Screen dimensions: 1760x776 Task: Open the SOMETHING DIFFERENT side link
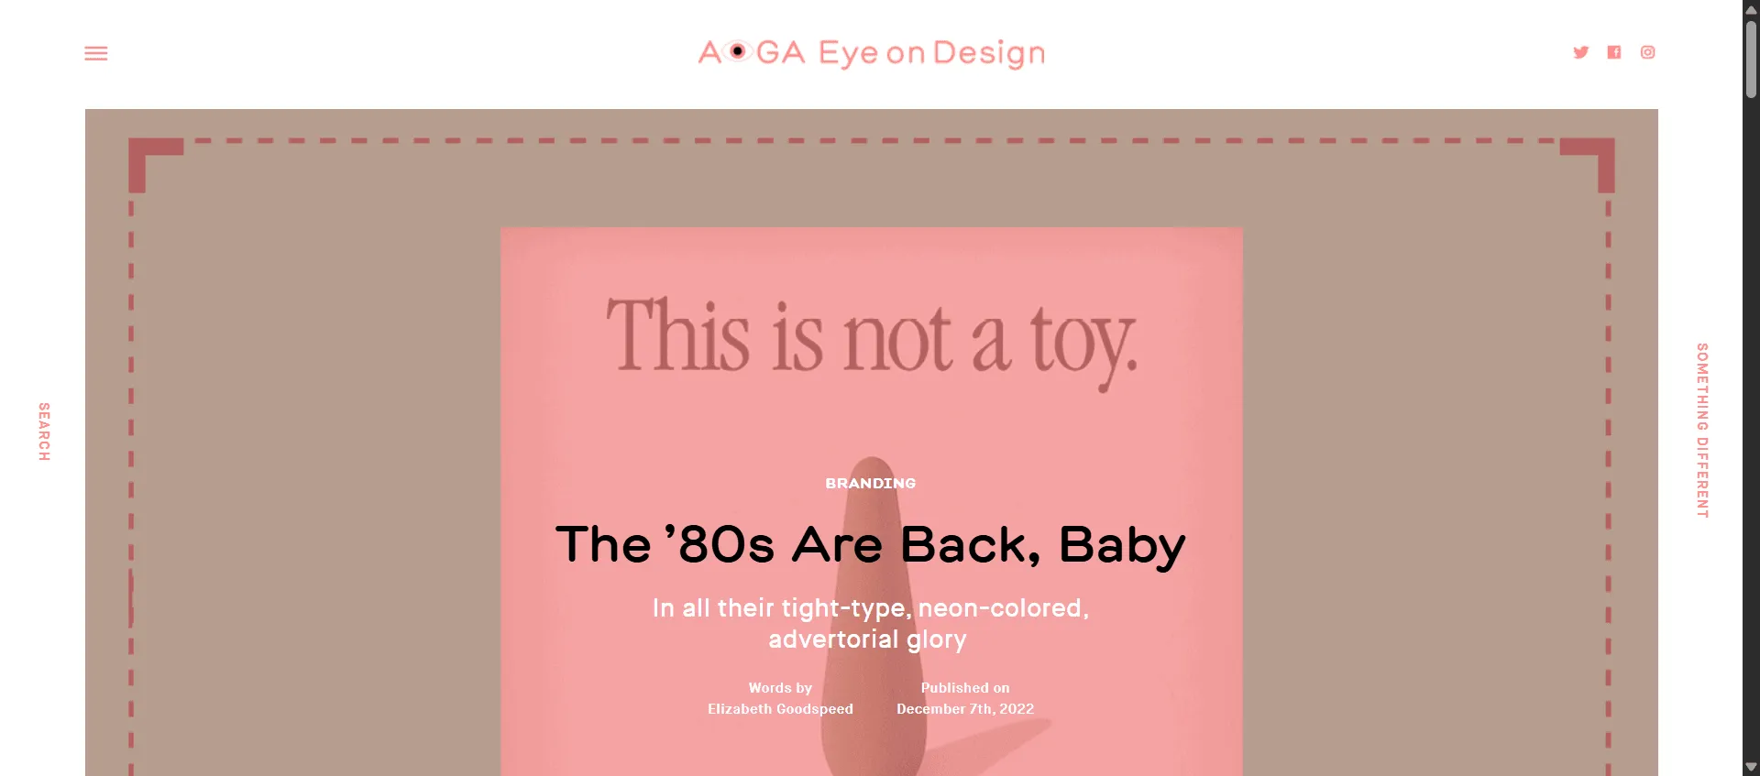(1702, 431)
